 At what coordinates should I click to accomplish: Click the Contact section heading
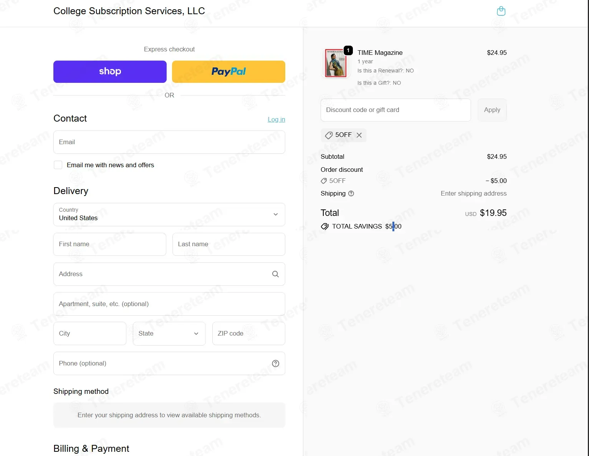(70, 119)
